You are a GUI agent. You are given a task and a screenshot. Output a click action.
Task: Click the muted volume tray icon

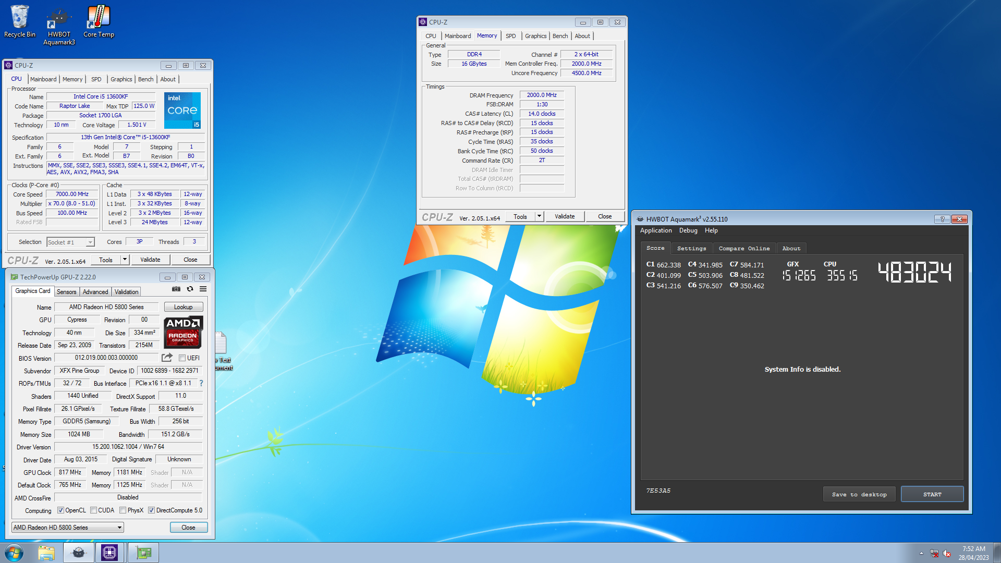pyautogui.click(x=947, y=553)
